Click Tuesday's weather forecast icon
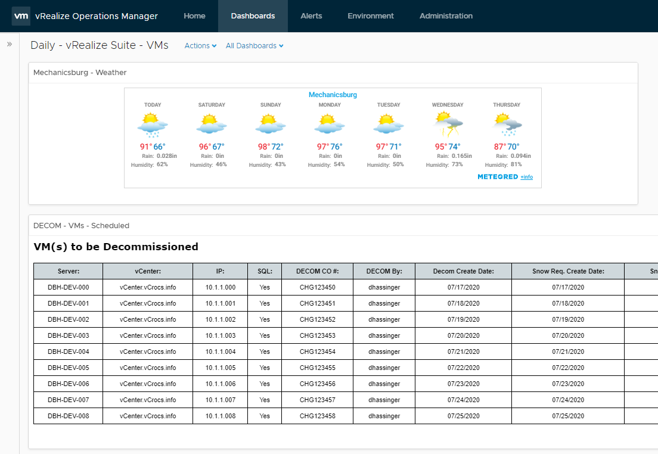This screenshot has width=658, height=454. [389, 125]
